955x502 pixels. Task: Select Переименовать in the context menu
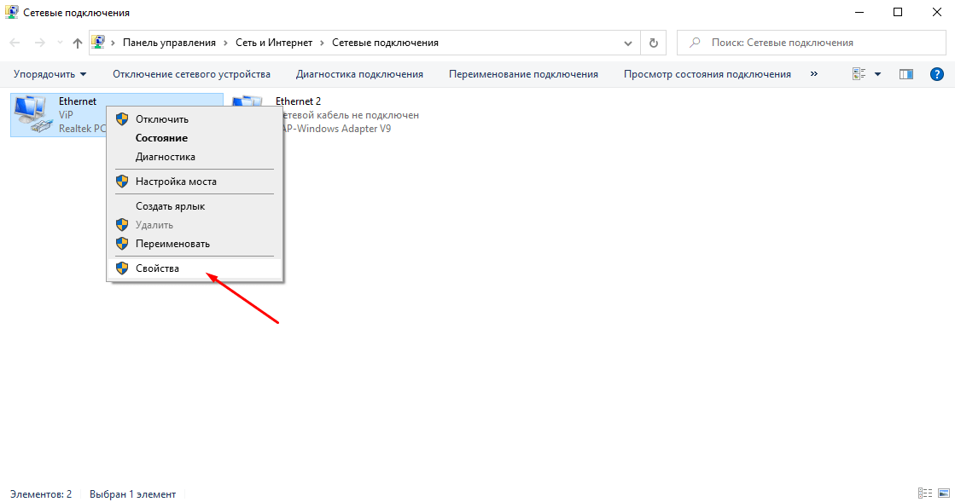172,244
